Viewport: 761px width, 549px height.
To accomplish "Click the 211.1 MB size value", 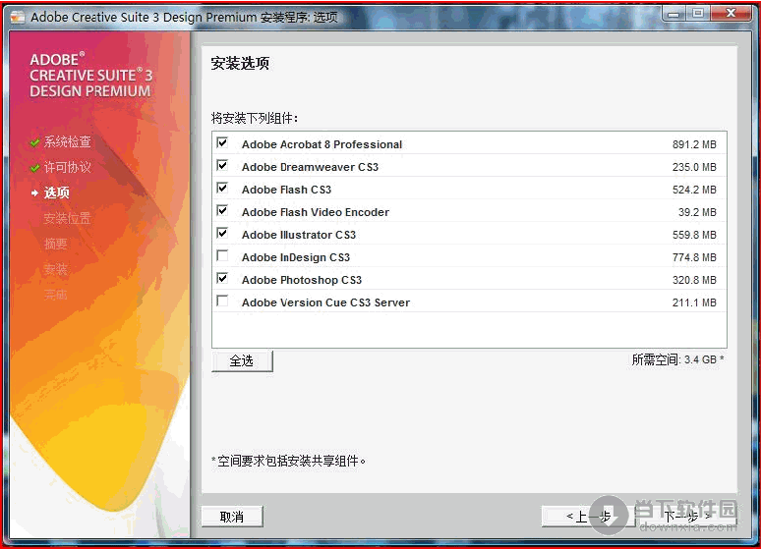I will [694, 302].
